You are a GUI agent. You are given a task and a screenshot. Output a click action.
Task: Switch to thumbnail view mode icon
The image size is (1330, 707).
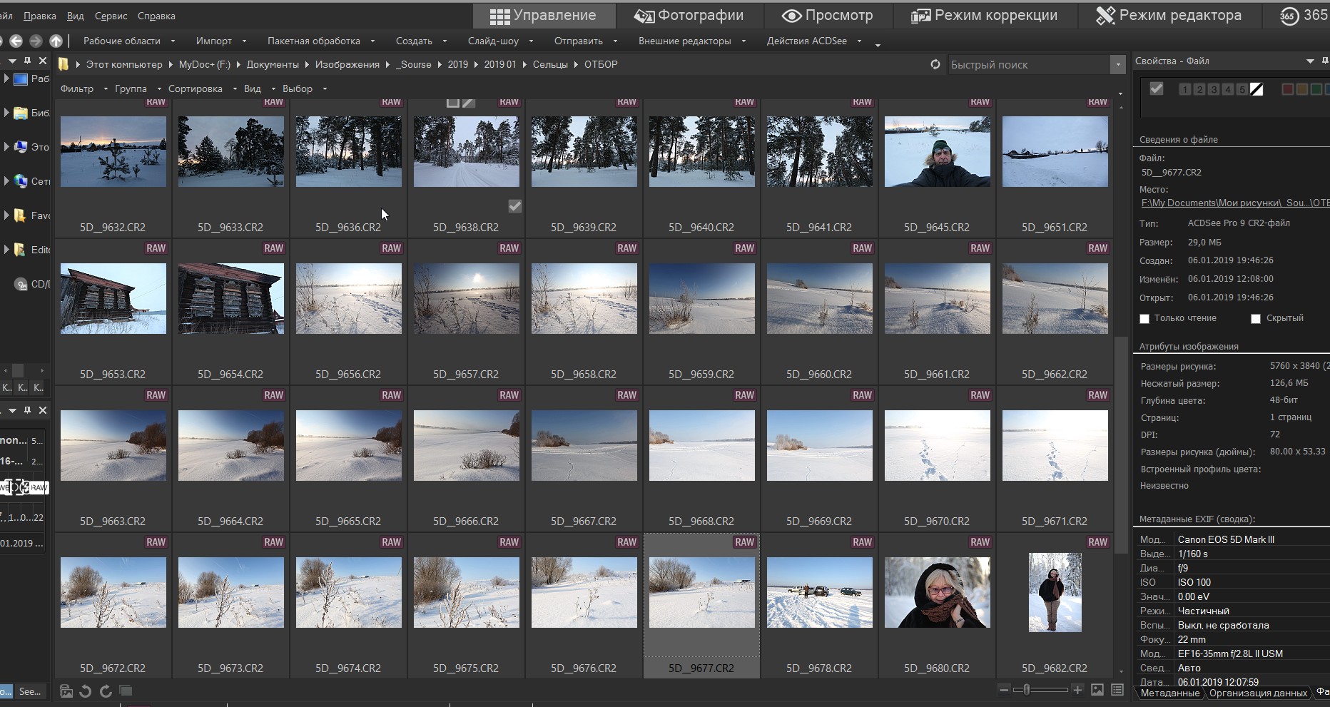pos(1097,690)
